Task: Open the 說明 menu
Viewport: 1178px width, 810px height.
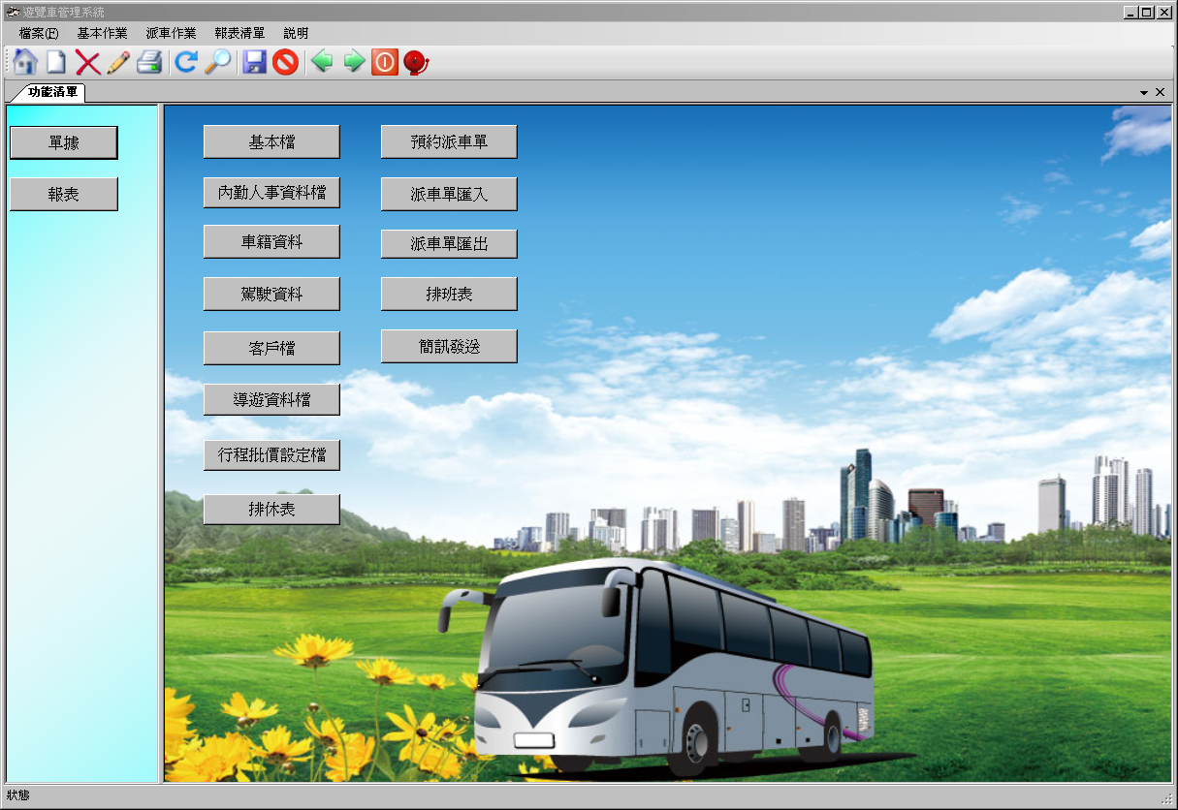Action: pyautogui.click(x=296, y=33)
